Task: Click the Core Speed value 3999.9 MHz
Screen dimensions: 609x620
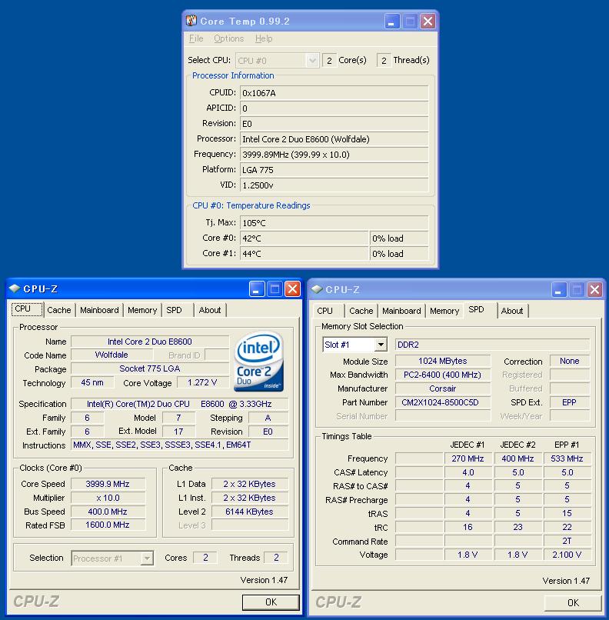Action: pyautogui.click(x=108, y=484)
